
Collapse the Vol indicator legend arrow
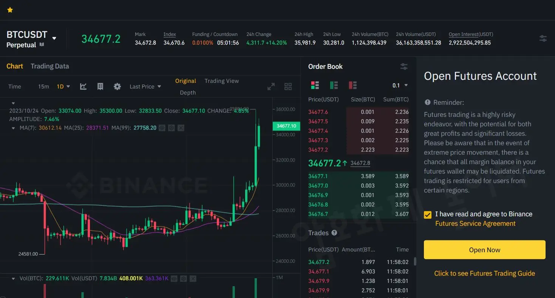(x=14, y=278)
